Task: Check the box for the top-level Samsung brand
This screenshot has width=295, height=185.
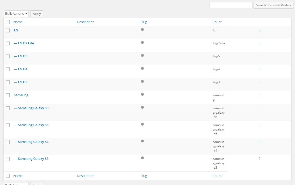Action: coord(8,95)
